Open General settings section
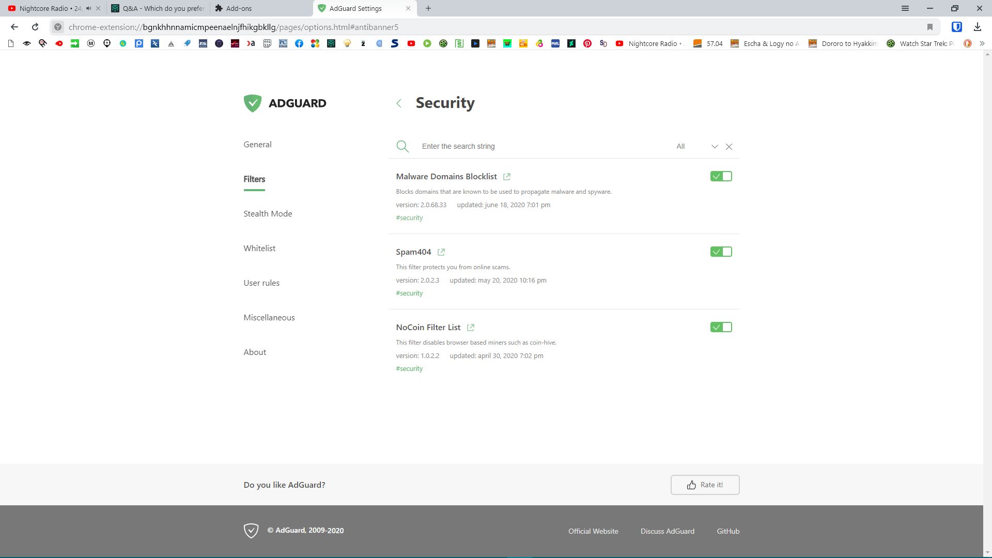The height and width of the screenshot is (558, 992). tap(257, 145)
